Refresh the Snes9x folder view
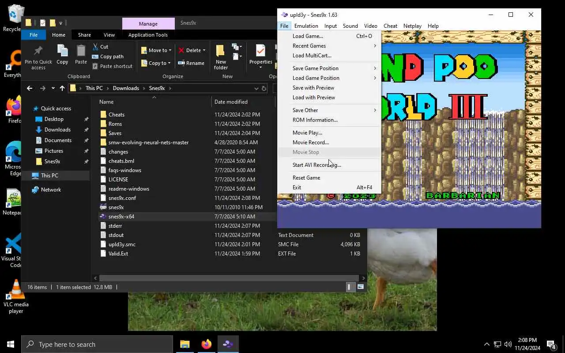The width and height of the screenshot is (565, 353). point(264,88)
